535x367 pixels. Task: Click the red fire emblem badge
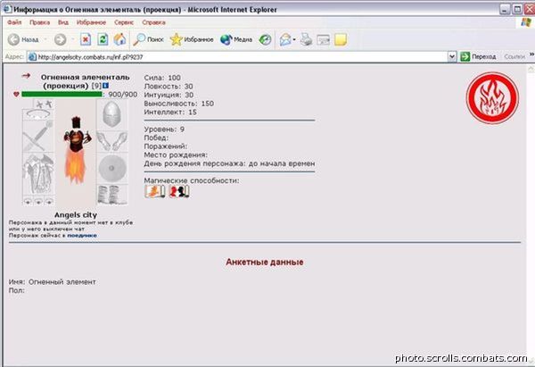(492, 97)
